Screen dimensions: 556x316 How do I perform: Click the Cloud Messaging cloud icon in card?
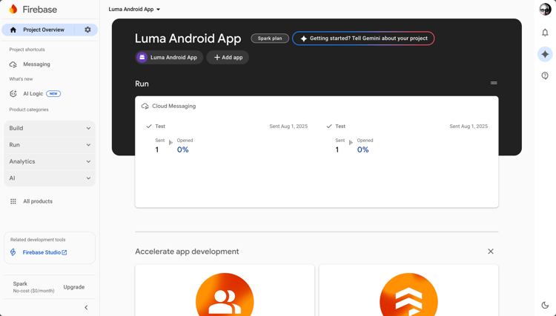click(145, 106)
